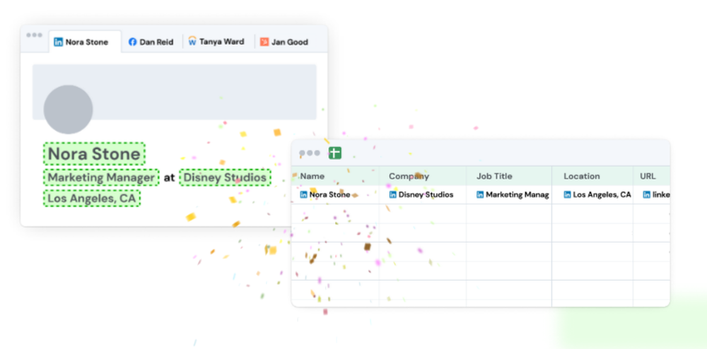Select the highlighted Los Angeles, CA field
707x349 pixels.
(92, 198)
